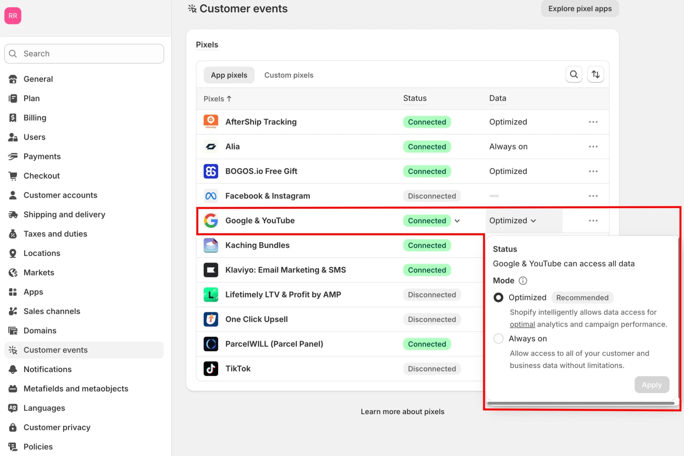Click the TikTok Disconnected status badge

(432, 369)
